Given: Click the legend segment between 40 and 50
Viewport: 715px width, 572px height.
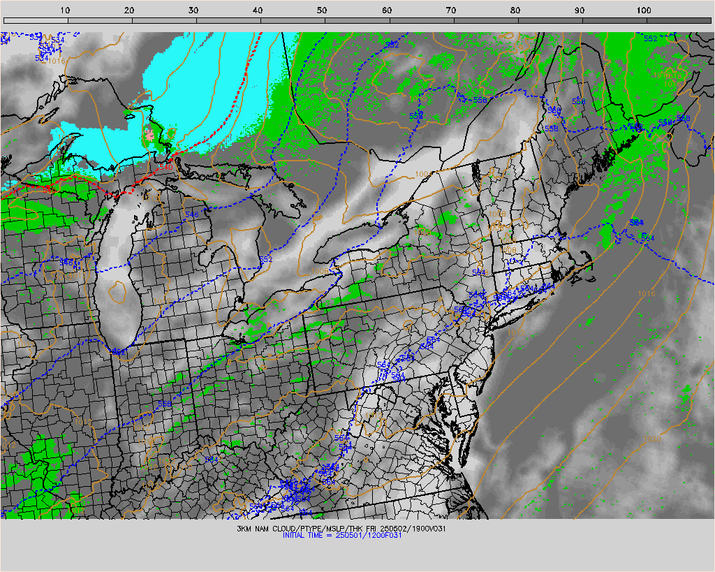Looking at the screenshot, I should (293, 20).
